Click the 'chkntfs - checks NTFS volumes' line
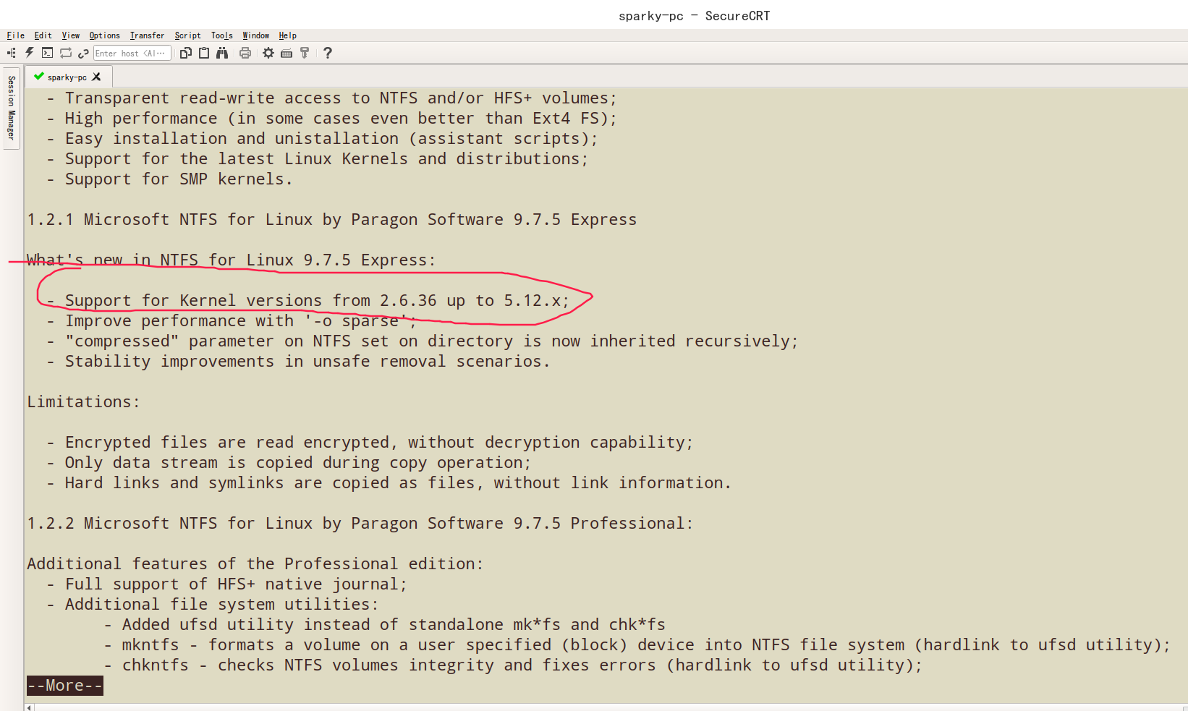 tap(513, 665)
